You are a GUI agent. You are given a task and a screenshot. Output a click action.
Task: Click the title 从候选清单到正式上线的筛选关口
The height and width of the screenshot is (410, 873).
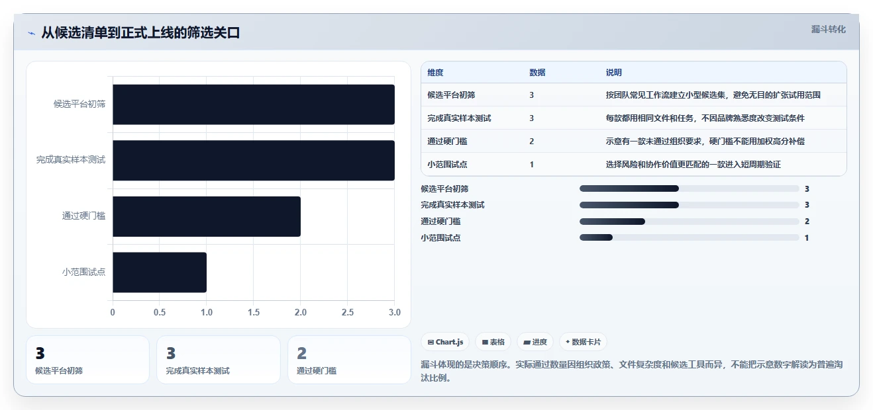click(x=140, y=32)
